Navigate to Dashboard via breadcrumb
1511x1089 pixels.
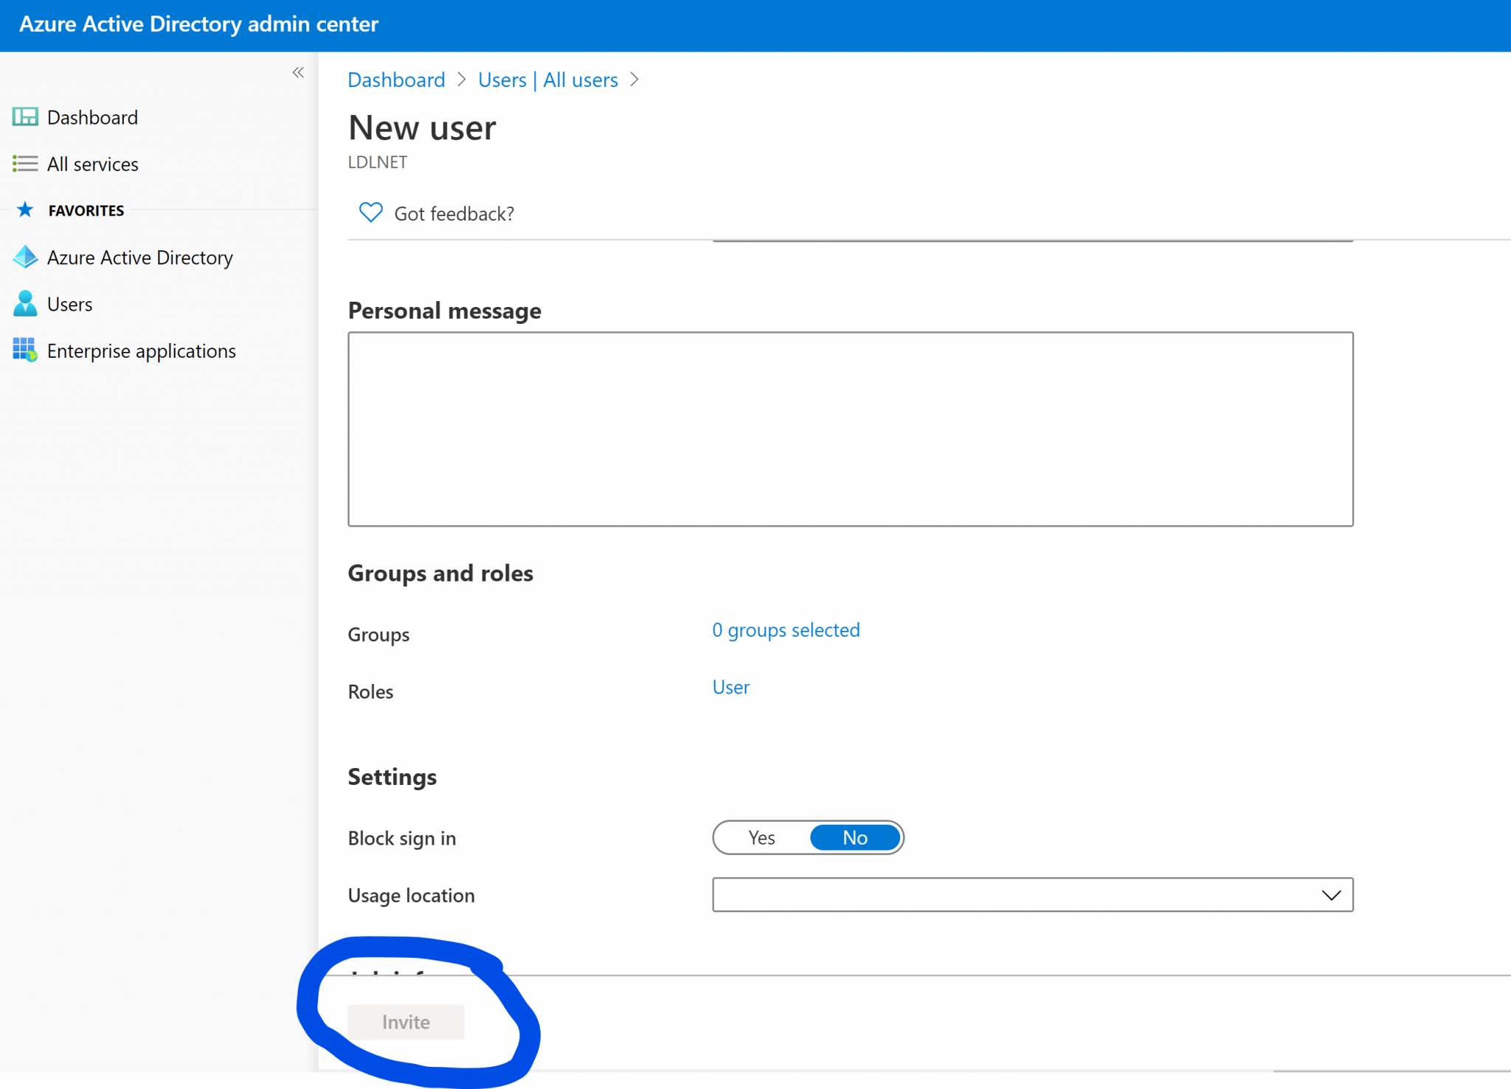[396, 80]
